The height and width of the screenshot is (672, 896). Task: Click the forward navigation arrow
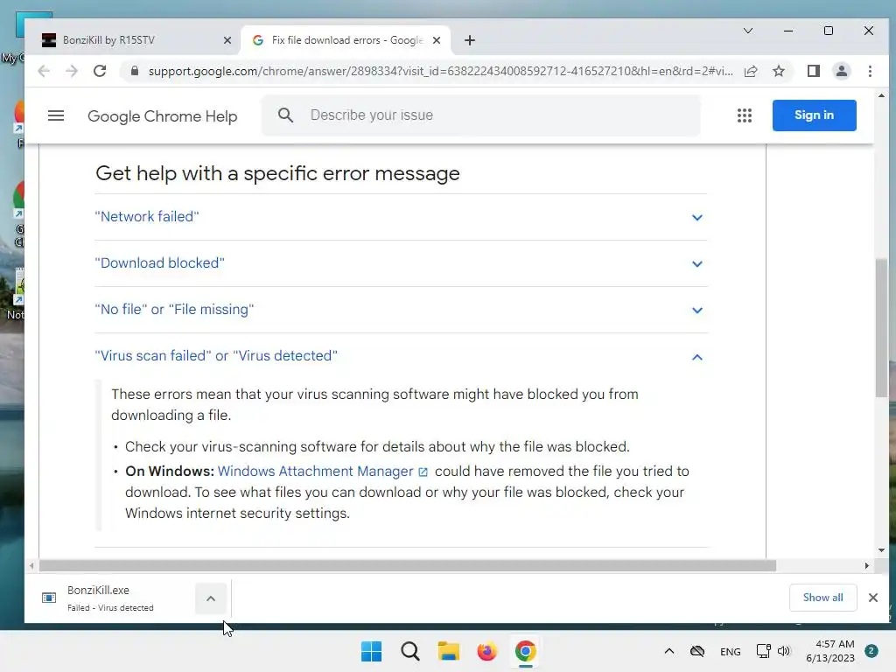72,71
